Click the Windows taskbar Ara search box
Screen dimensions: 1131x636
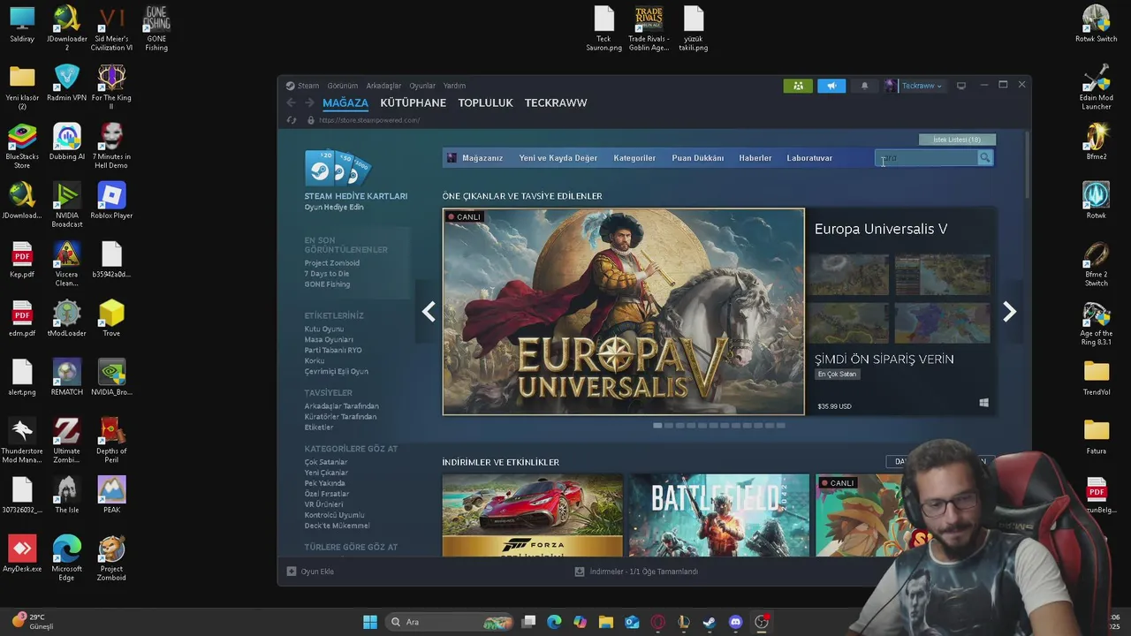(x=451, y=622)
